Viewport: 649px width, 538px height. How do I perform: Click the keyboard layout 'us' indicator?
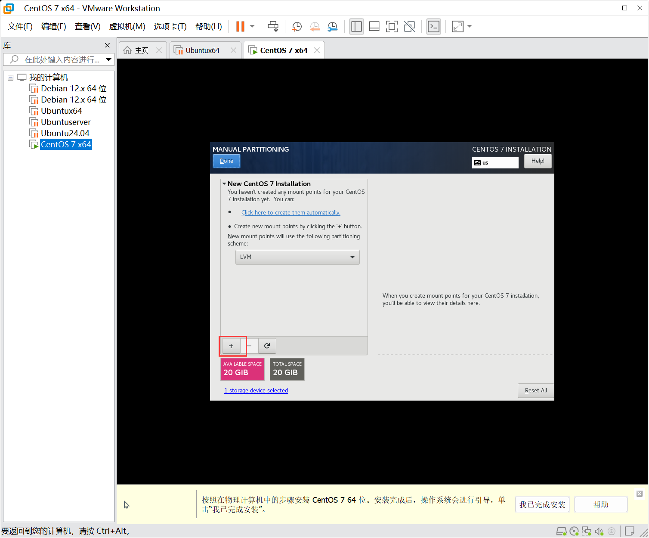[495, 163]
